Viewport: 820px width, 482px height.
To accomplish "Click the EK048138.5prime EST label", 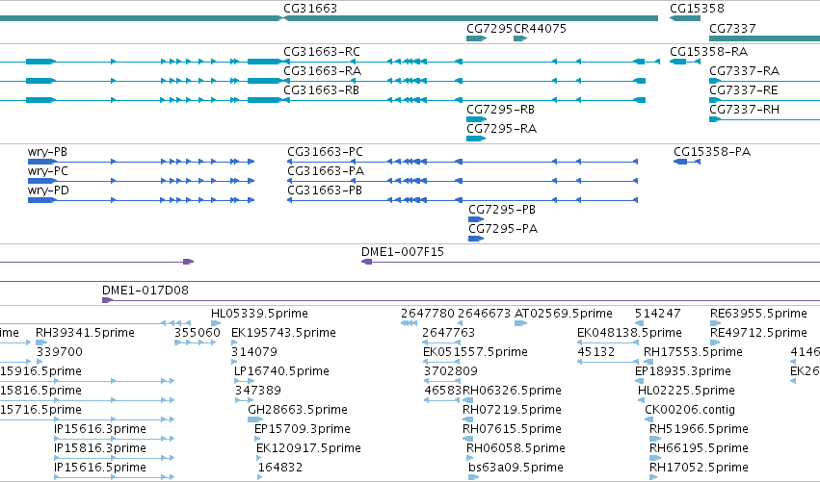I will 629,333.
